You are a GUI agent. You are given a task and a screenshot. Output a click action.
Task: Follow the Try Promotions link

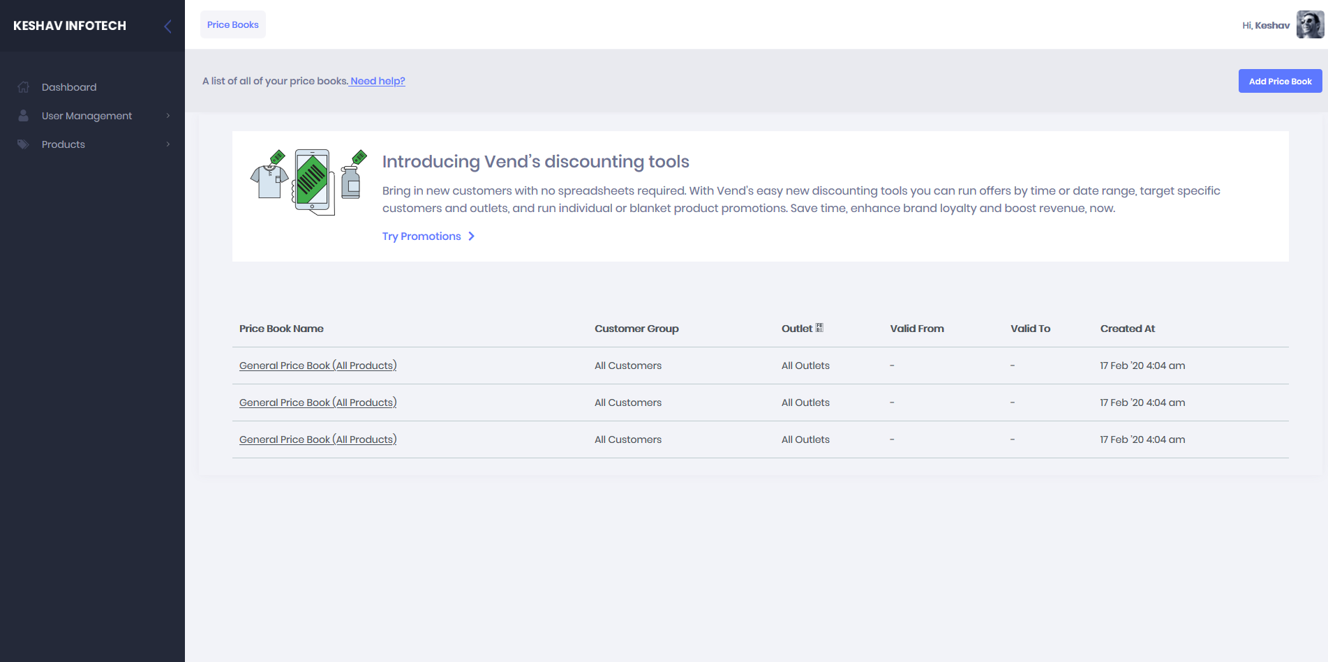point(421,236)
